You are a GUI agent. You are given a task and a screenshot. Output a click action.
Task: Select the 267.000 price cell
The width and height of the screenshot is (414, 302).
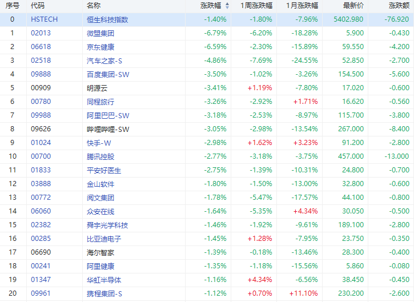351,129
